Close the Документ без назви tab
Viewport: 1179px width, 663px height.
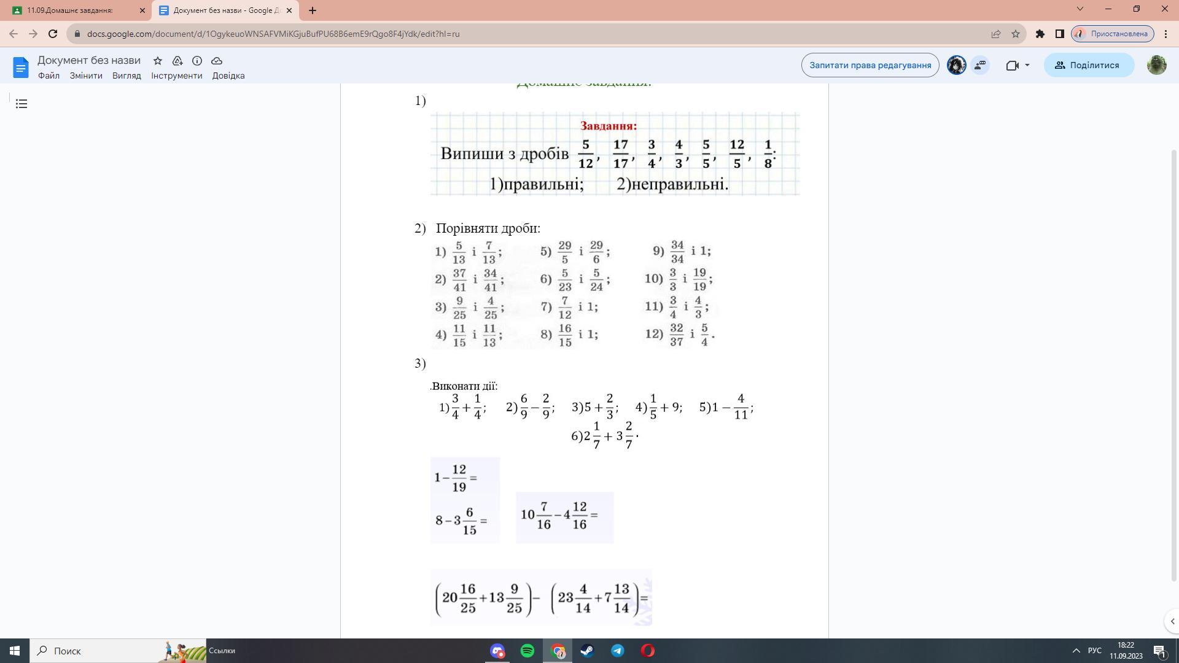point(289,10)
